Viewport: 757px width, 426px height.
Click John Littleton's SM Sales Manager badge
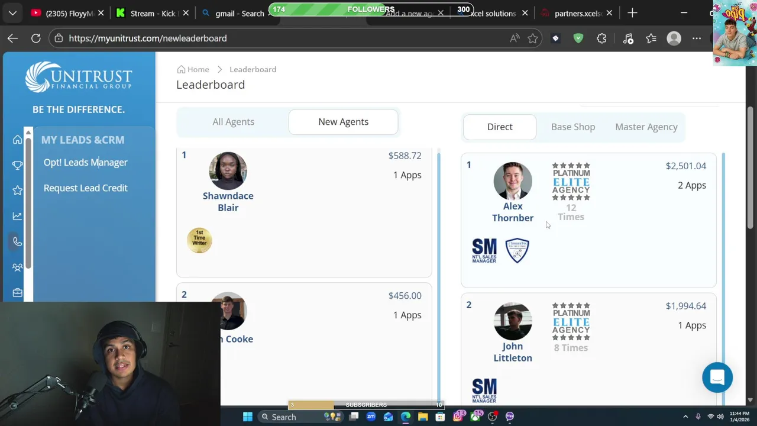click(484, 391)
